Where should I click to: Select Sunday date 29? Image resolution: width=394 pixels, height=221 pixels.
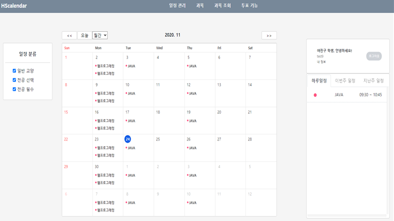(66, 167)
